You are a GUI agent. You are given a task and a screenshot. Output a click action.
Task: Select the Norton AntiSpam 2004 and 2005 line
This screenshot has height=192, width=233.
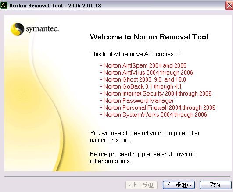(143, 65)
